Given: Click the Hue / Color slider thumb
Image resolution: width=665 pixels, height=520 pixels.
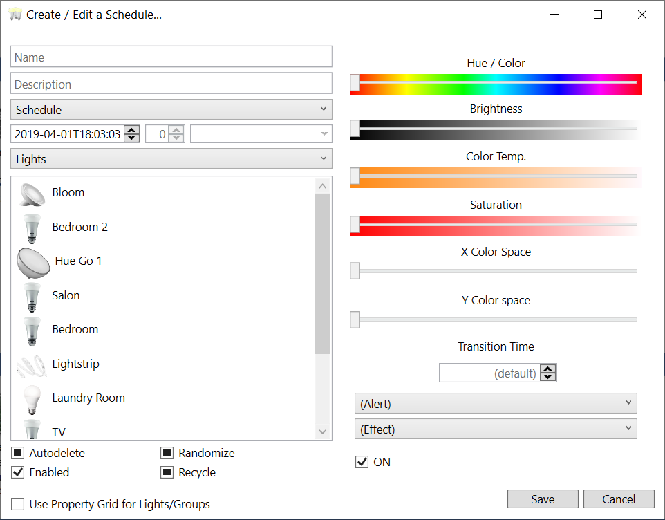Looking at the screenshot, I should click(355, 83).
